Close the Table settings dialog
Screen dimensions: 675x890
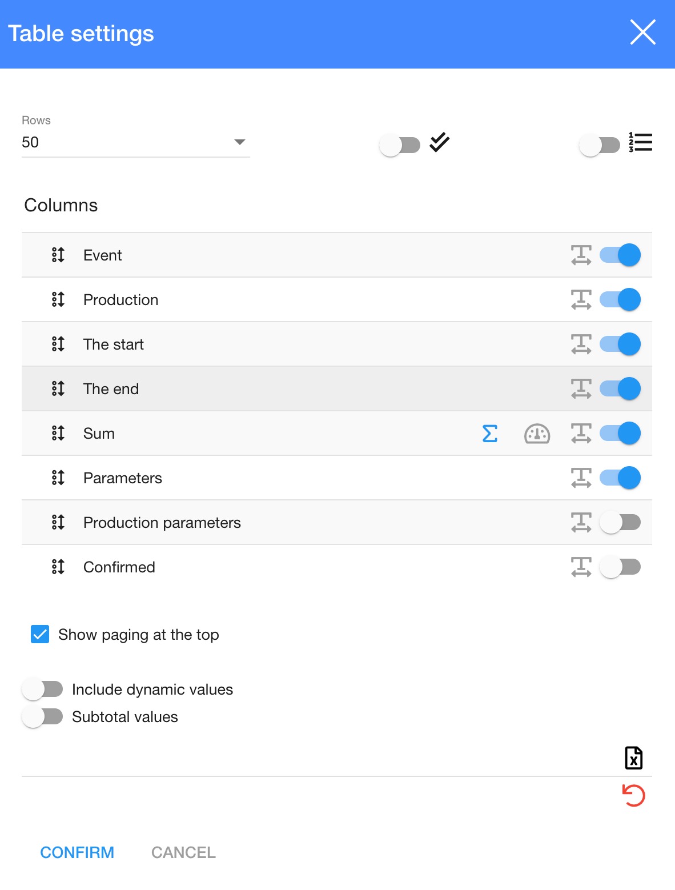642,32
